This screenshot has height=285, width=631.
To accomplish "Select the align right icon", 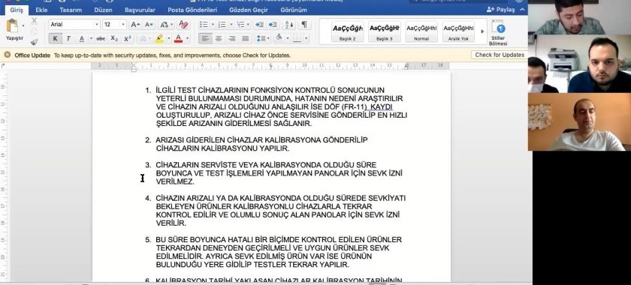I will click(232, 38).
